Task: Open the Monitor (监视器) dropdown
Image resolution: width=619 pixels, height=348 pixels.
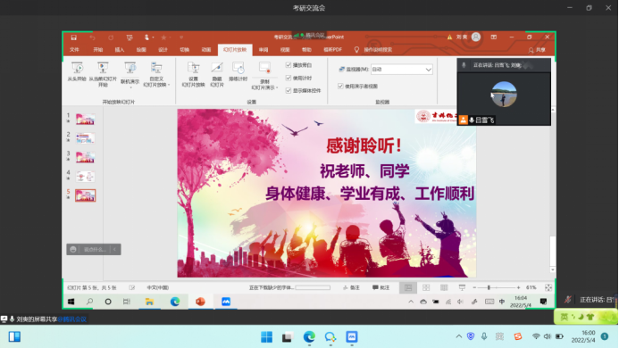Action: click(x=401, y=70)
